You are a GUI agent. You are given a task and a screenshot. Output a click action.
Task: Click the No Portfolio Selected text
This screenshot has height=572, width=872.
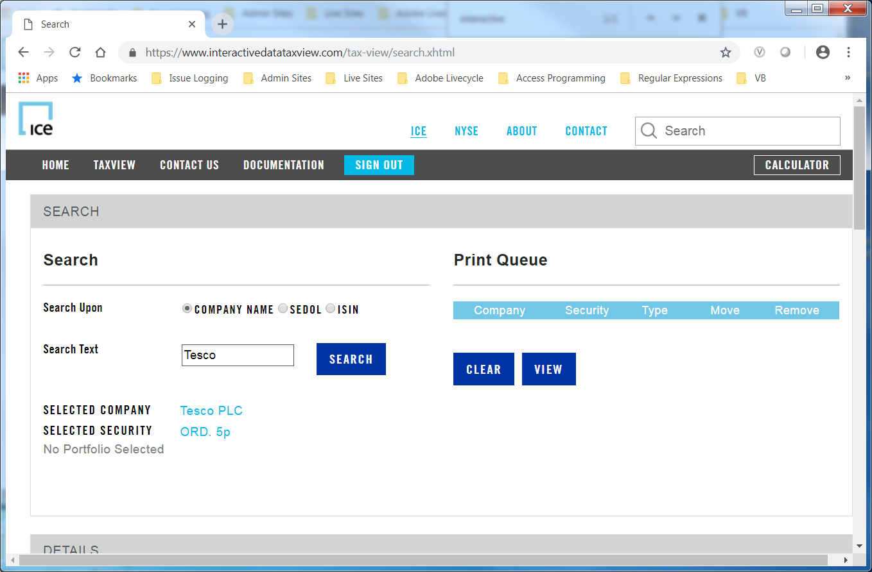click(103, 450)
